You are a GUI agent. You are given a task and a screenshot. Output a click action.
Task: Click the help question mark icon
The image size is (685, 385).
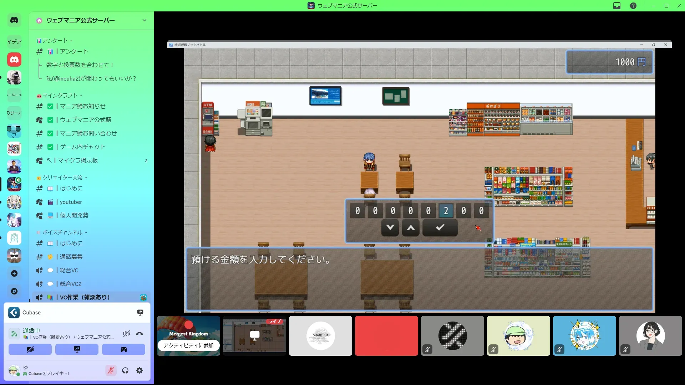point(633,6)
